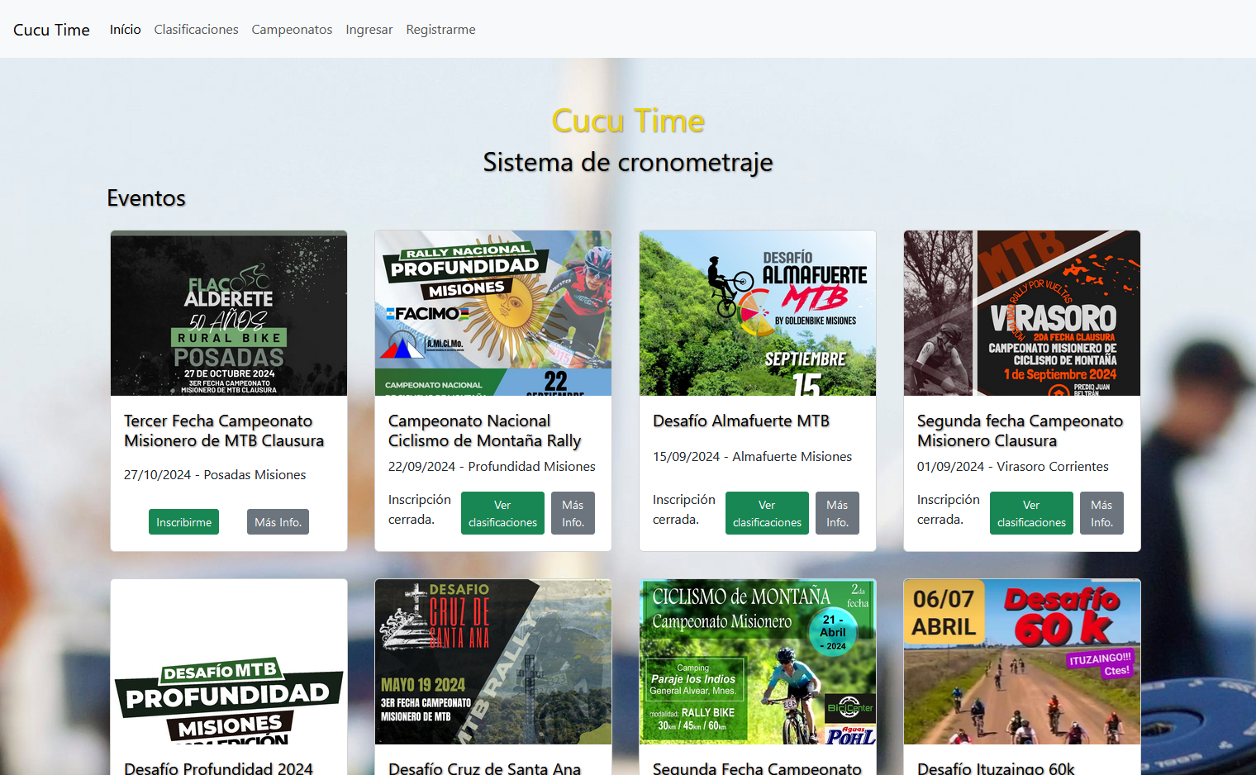
Task: Click the yellow Cucu Time page heading
Action: [x=628, y=121]
